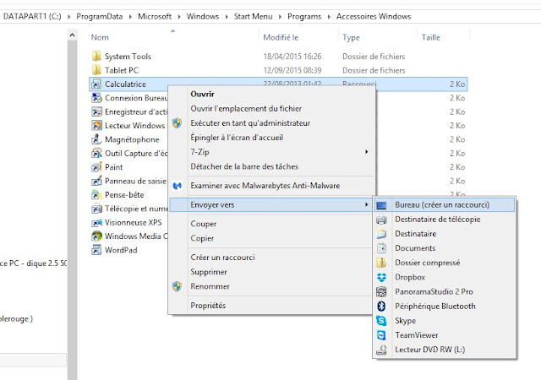This screenshot has width=541, height=380.
Task: Click the Panneau de saisie icon
Action: [x=96, y=181]
